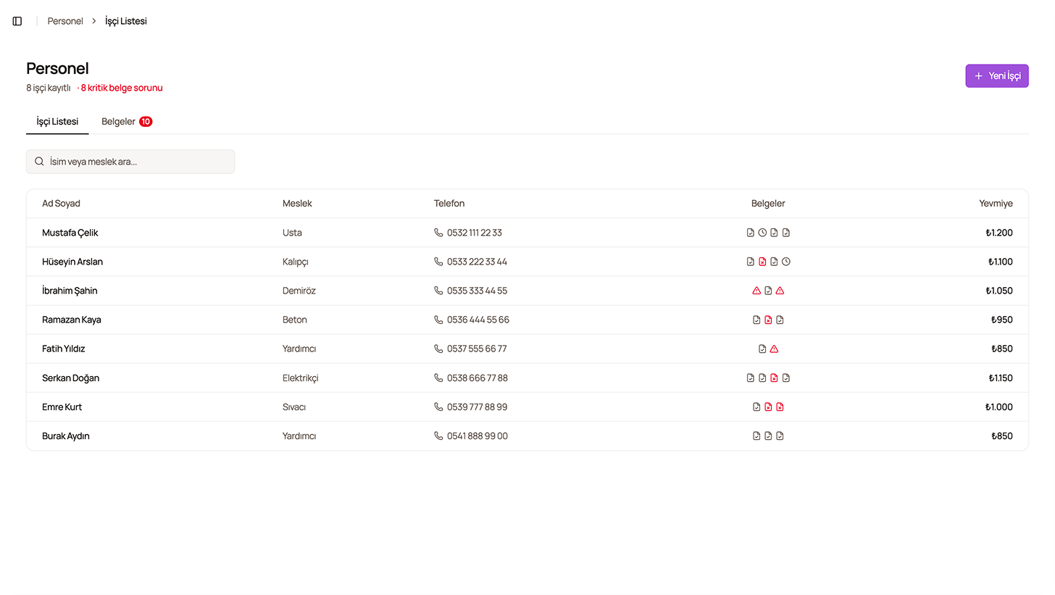Screen dimensions: 1055x595
Task: Click last document icon in Serkan Doğan's row
Action: [786, 378]
